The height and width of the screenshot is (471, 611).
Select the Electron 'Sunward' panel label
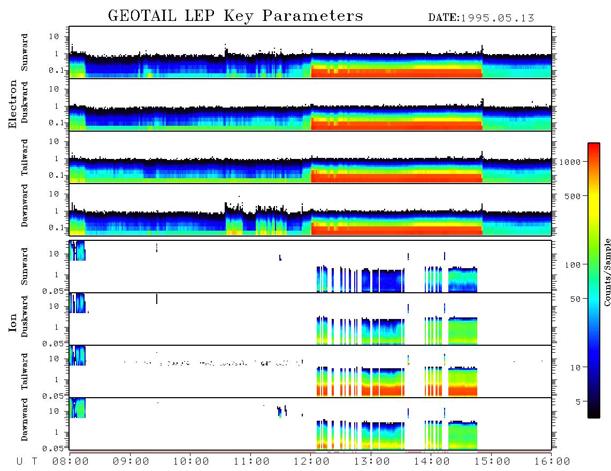click(x=24, y=52)
